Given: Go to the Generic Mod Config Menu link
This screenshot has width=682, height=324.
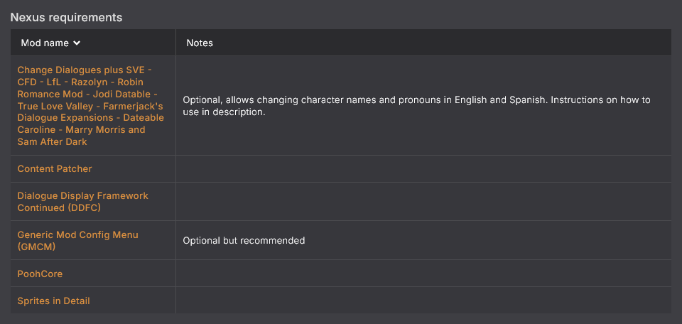Looking at the screenshot, I should click(77, 234).
